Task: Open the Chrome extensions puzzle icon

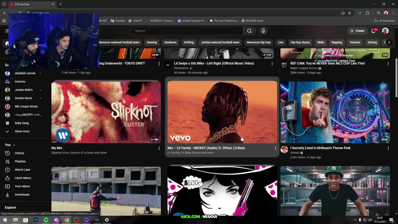Action: pyautogui.click(x=368, y=13)
